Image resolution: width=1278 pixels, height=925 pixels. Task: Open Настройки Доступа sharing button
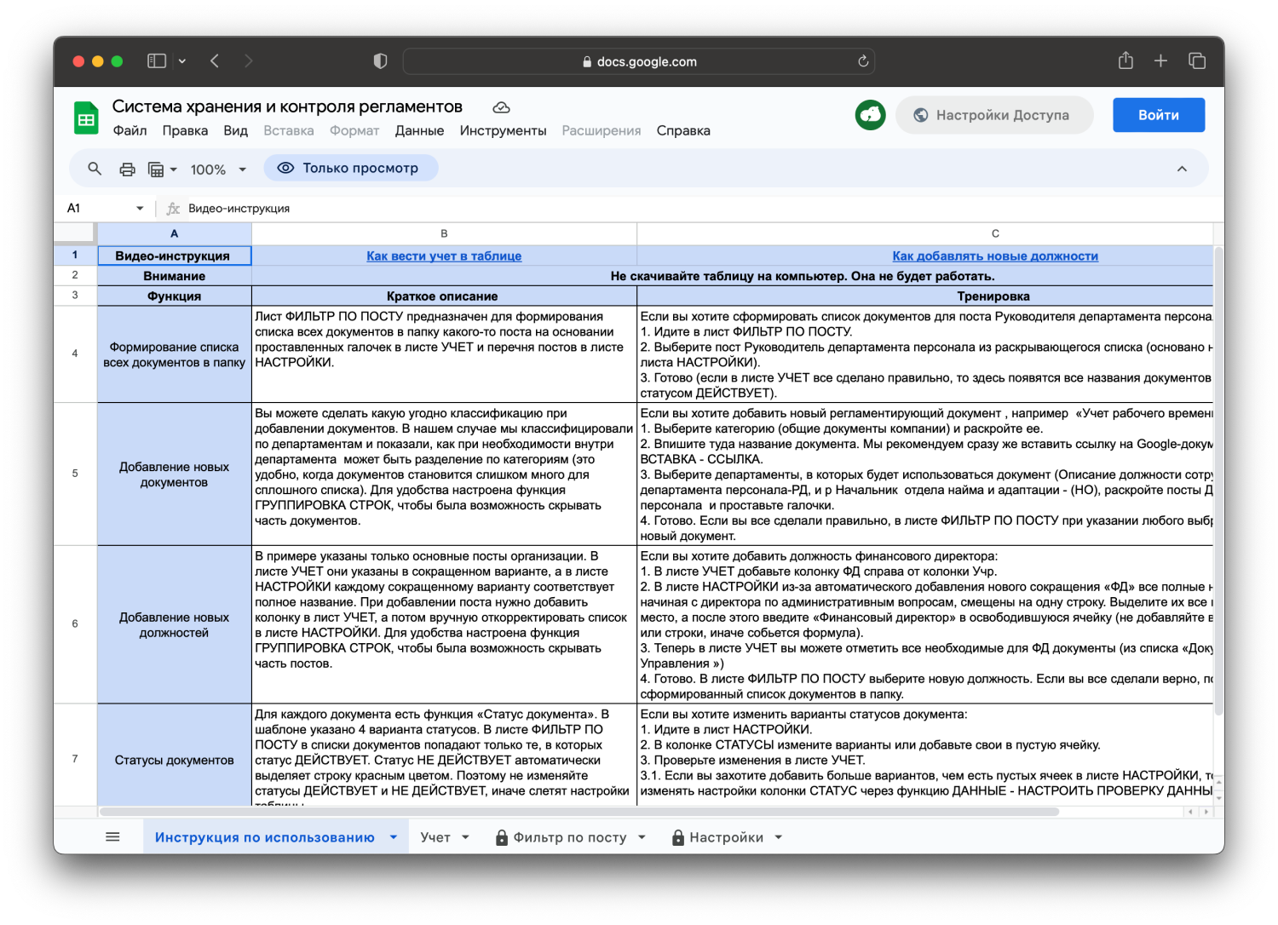pos(994,115)
